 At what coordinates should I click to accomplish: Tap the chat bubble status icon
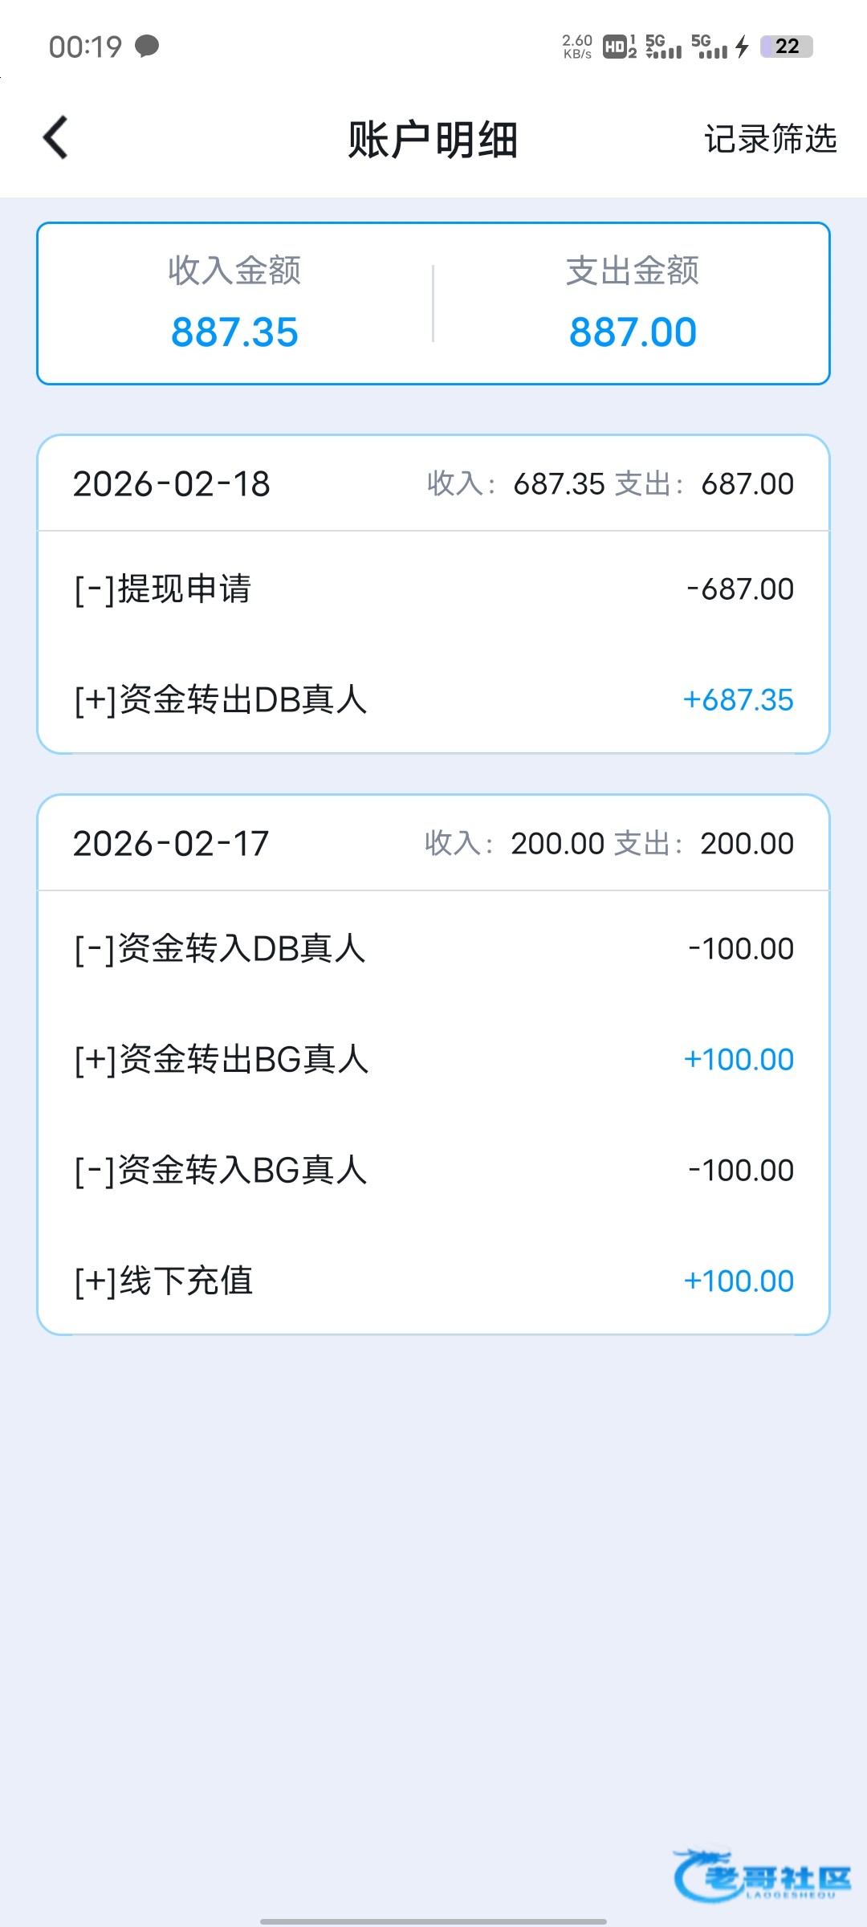point(147,47)
